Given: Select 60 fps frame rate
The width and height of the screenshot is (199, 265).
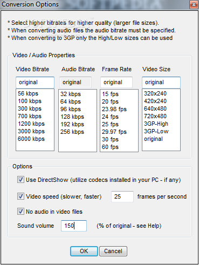Looking at the screenshot, I should [x=110, y=147].
